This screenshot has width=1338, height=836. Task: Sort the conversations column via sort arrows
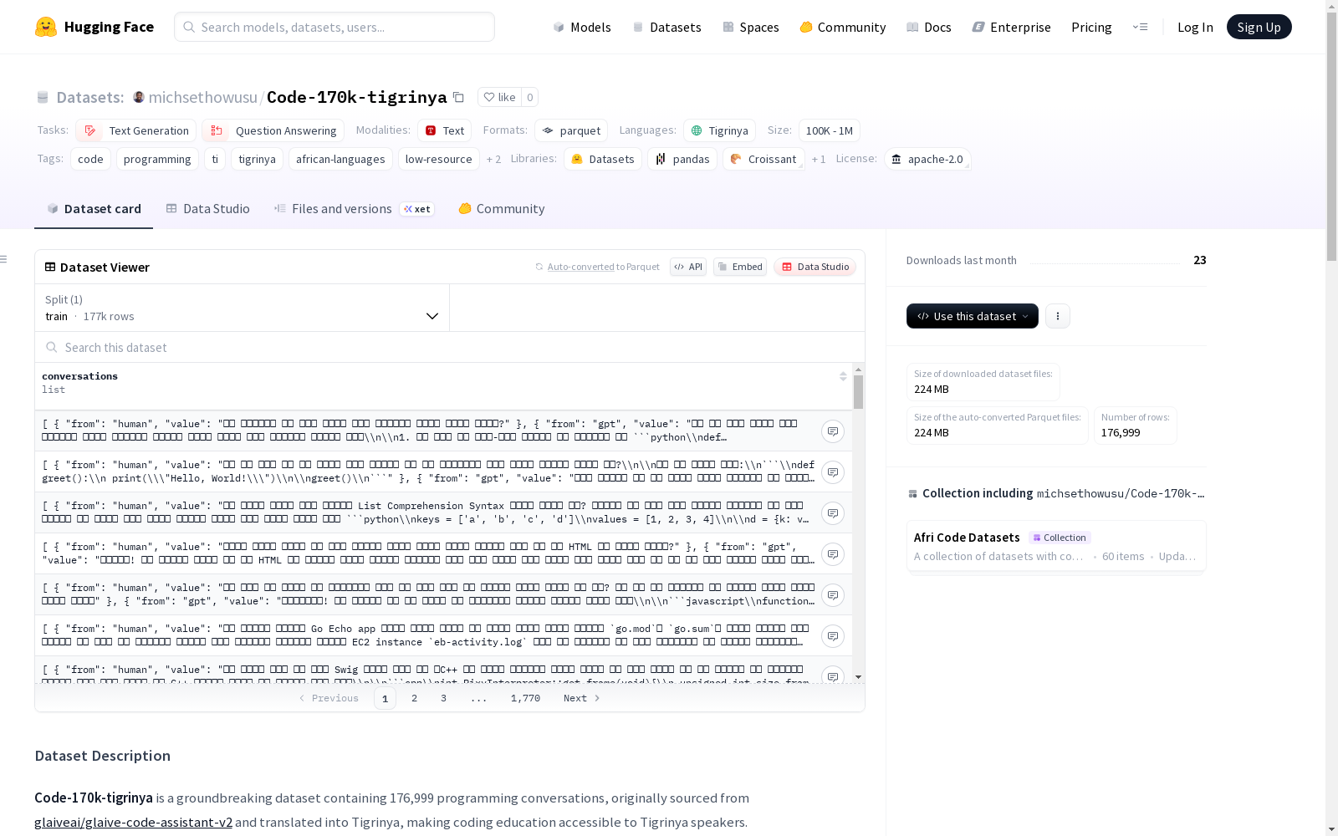(x=843, y=376)
